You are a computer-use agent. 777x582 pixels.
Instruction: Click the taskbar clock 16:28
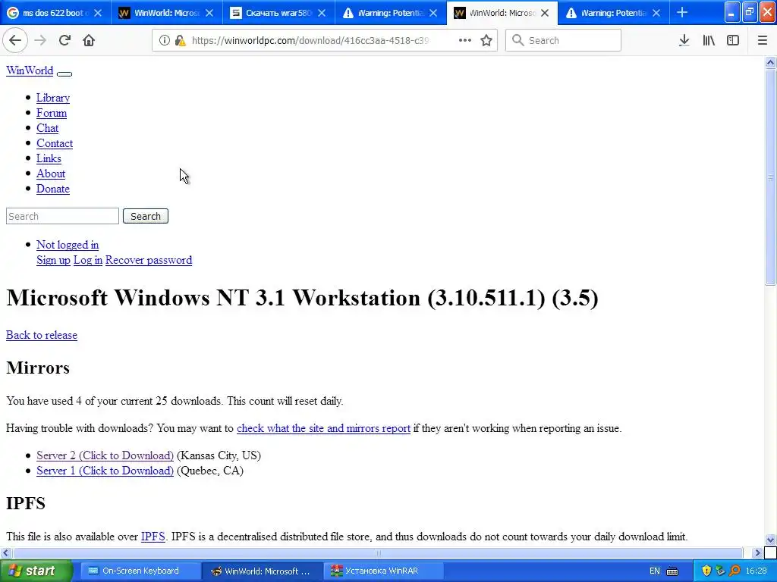click(x=757, y=571)
